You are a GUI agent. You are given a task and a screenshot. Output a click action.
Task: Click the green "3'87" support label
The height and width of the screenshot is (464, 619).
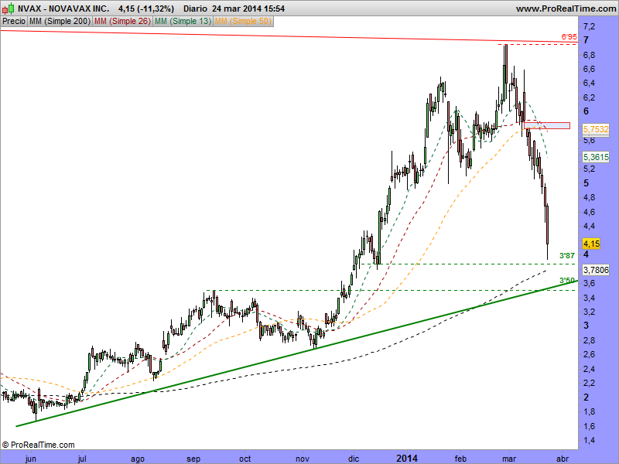(567, 256)
